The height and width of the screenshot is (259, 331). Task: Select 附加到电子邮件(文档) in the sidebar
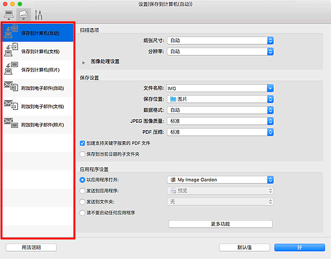[38, 106]
